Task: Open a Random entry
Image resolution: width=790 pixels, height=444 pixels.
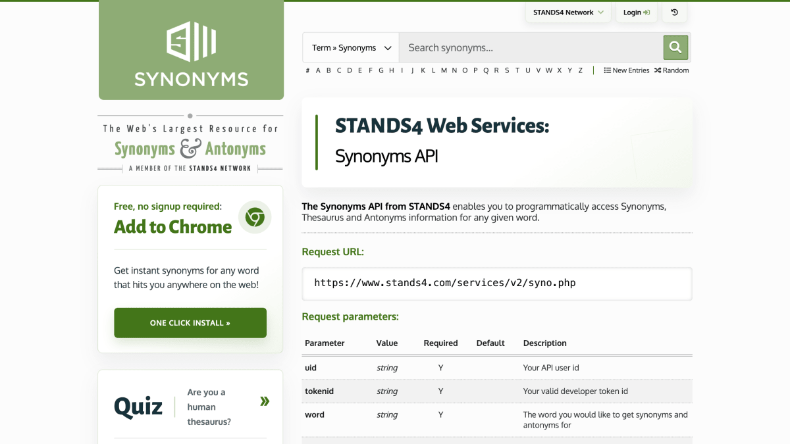Action: 671,70
